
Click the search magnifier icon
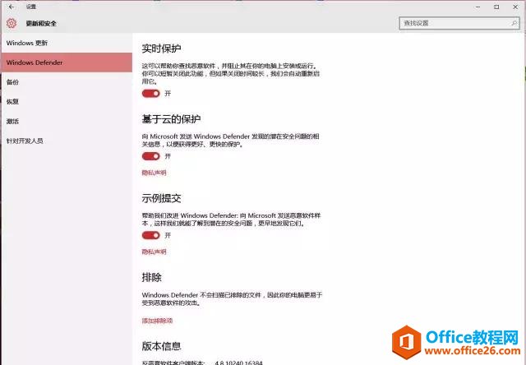coord(514,23)
